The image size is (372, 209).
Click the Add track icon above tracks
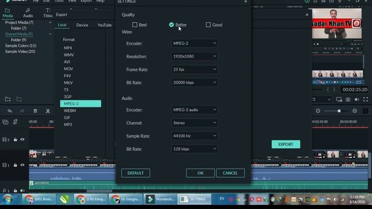point(5,122)
